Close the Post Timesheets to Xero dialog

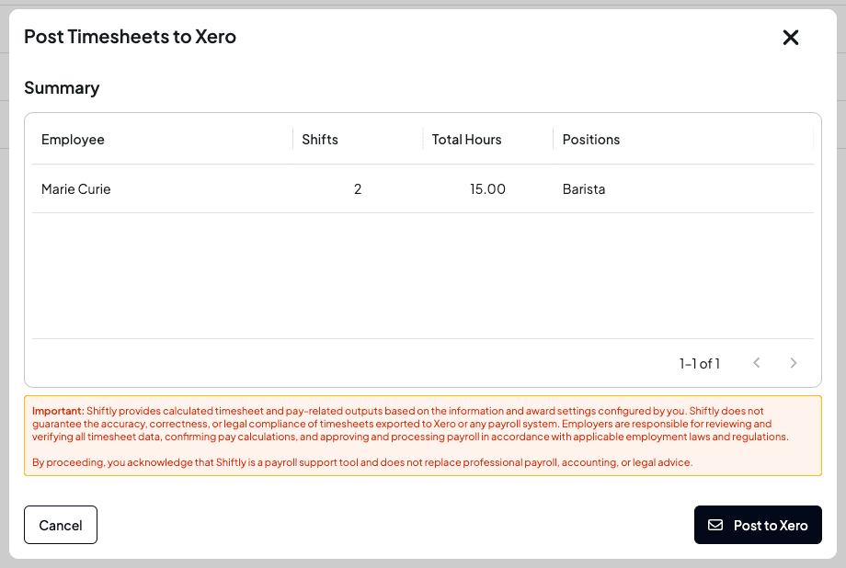(x=791, y=37)
